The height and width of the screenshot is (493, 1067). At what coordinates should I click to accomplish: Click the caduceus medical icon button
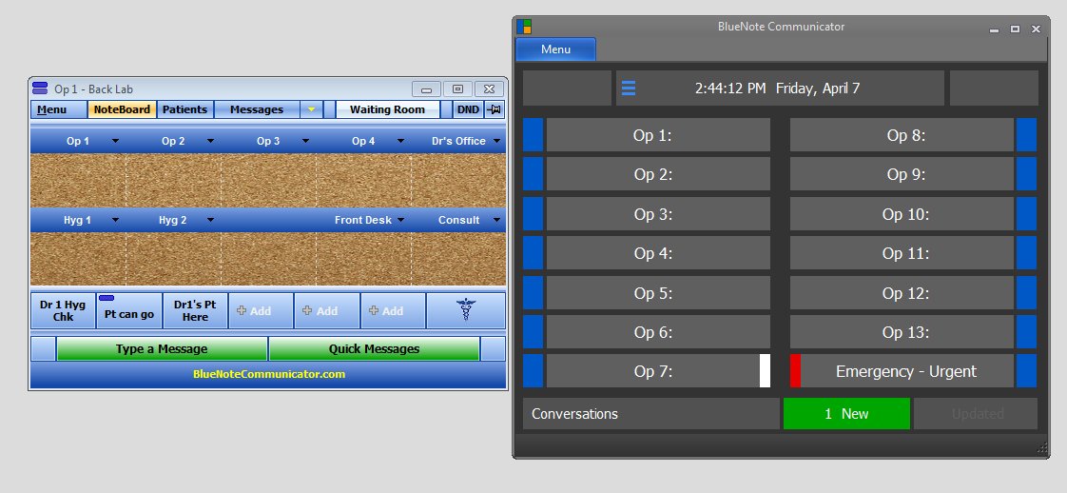(x=466, y=310)
